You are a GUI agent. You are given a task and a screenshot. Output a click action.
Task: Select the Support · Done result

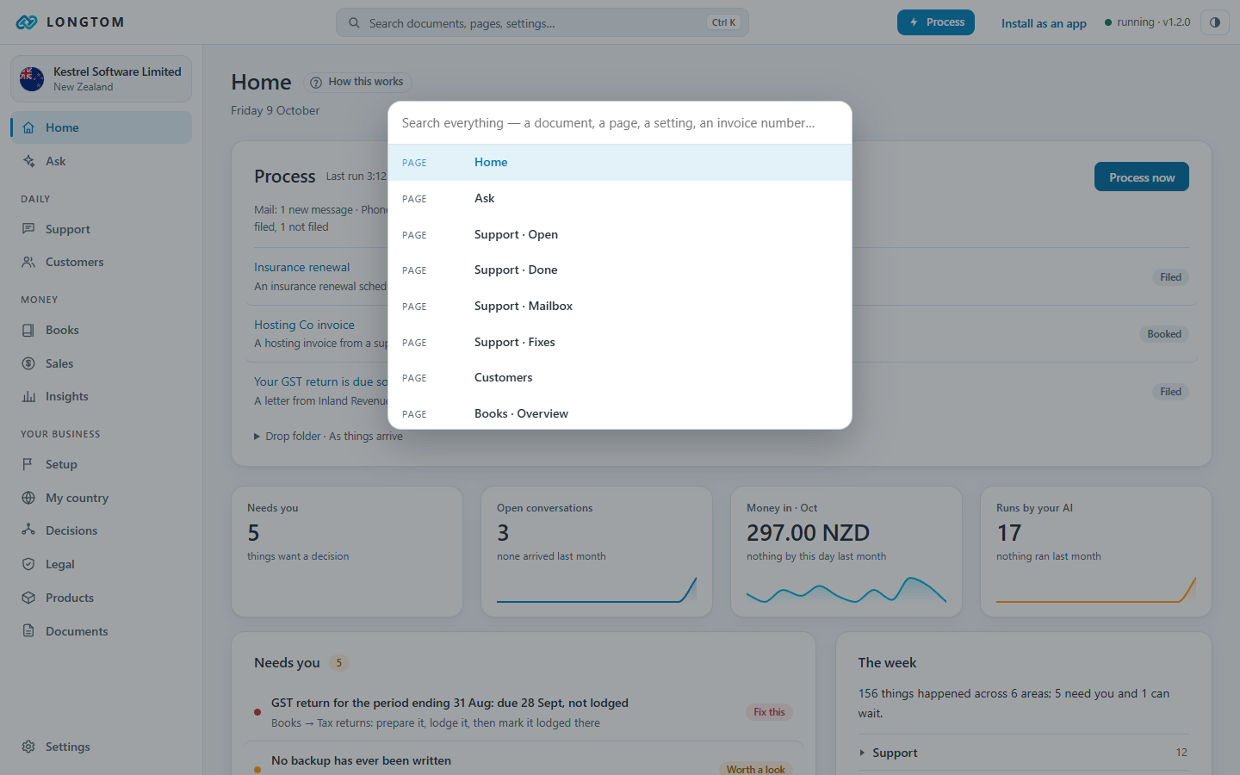click(x=620, y=270)
